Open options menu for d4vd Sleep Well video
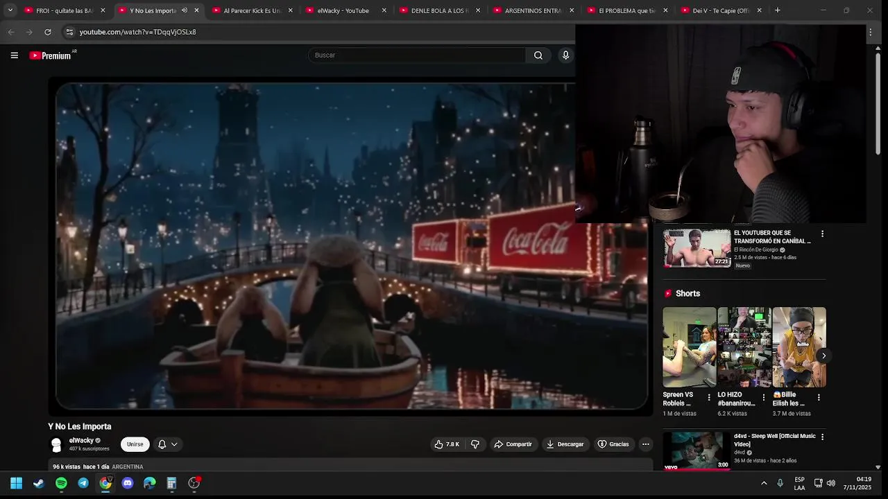This screenshot has height=499, width=888. point(822,437)
